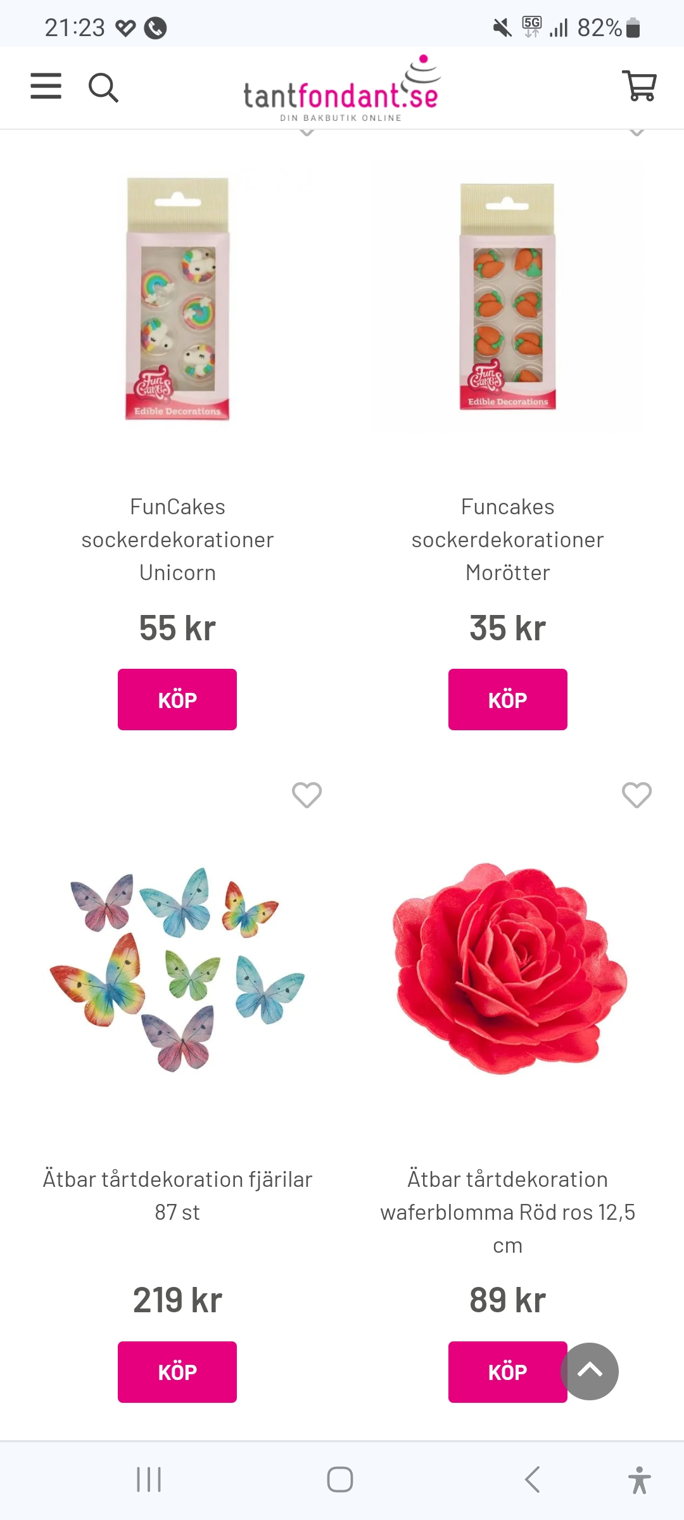Favorite the red rose wafer flower
This screenshot has height=1520, width=684.
click(636, 795)
